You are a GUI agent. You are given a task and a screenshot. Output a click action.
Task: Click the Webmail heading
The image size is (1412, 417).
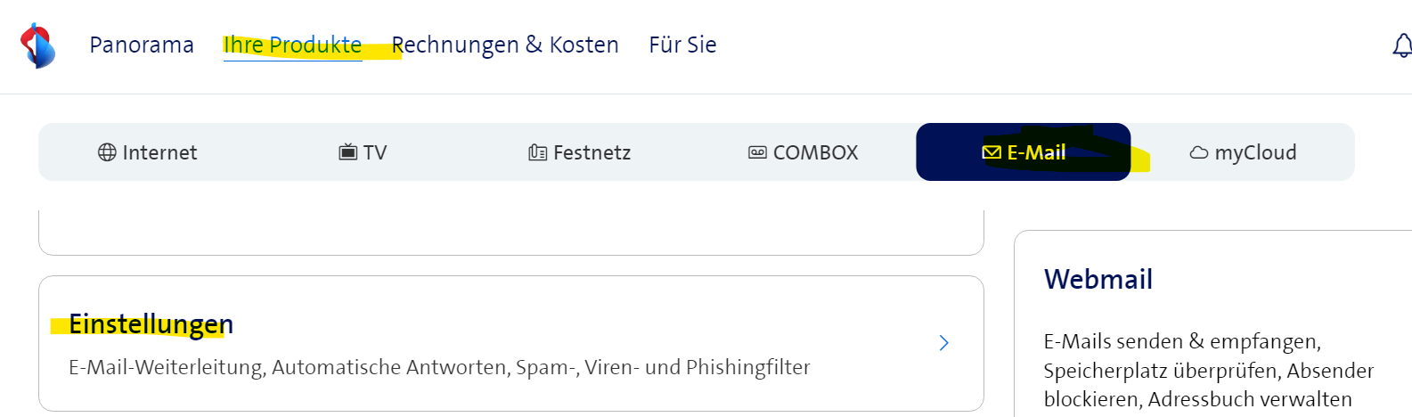(1098, 280)
